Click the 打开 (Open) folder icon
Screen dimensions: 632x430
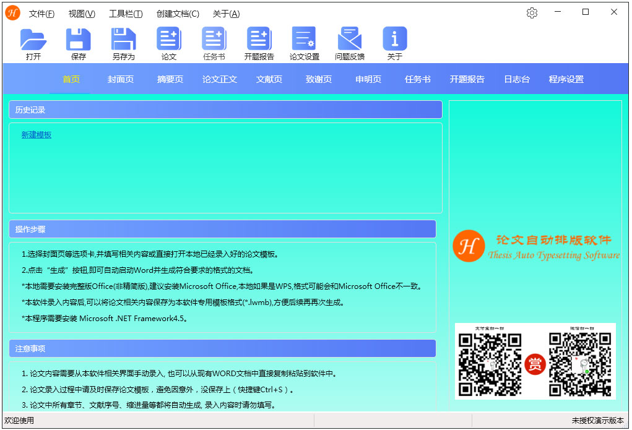(33, 40)
